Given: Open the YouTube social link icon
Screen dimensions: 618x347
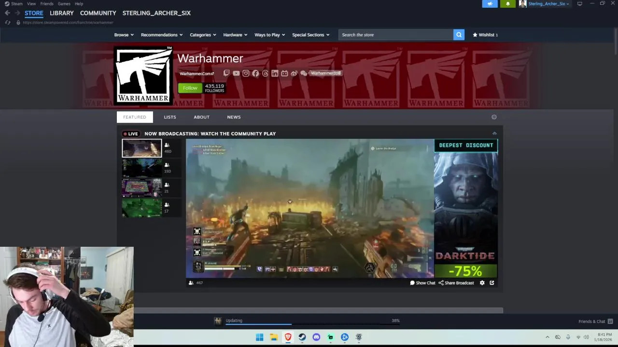Looking at the screenshot, I should pyautogui.click(x=236, y=73).
